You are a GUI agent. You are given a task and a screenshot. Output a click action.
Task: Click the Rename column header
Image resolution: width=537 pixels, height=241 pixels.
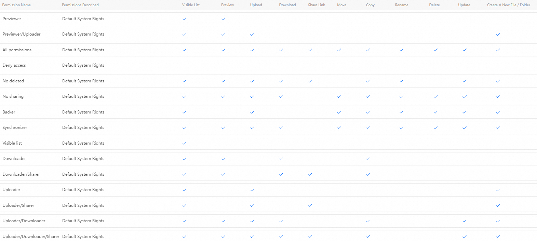click(x=402, y=5)
